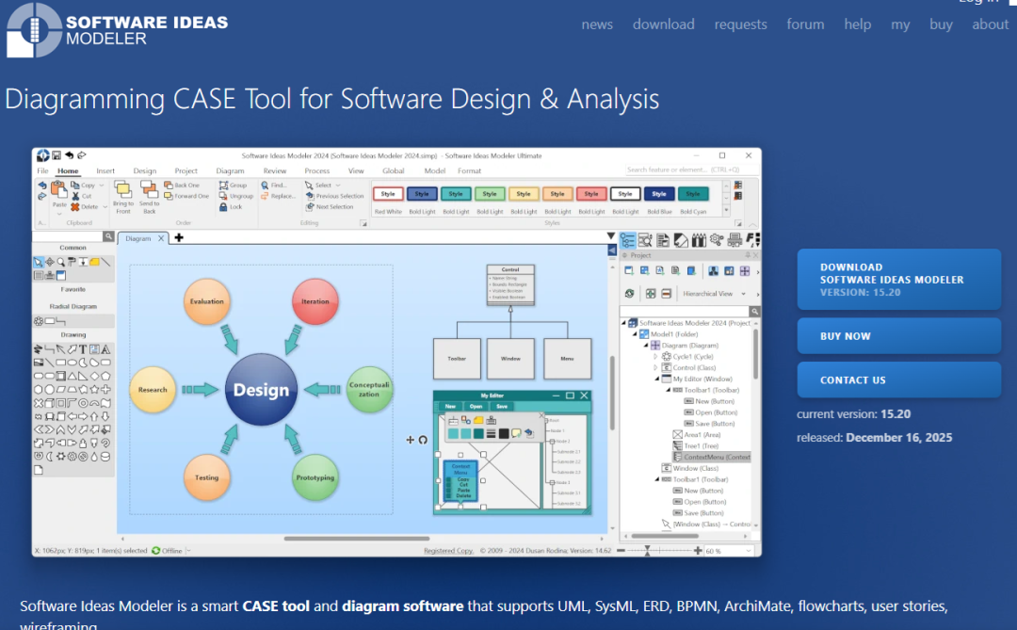Select Area1 (Area) in the project tree
This screenshot has height=630, width=1017.
coord(697,435)
